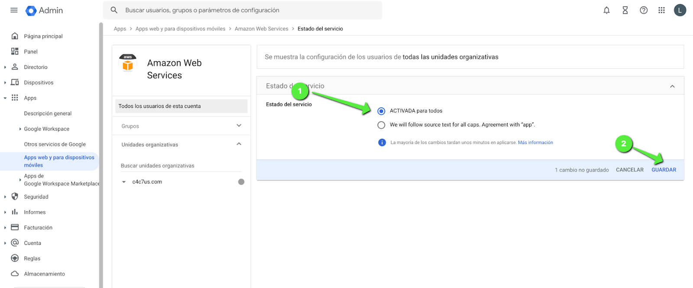
Task: Open the Almacenamiento menu item
Action: point(45,274)
